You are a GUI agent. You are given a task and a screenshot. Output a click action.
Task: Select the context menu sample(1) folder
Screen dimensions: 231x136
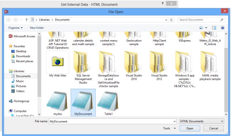coord(109,39)
